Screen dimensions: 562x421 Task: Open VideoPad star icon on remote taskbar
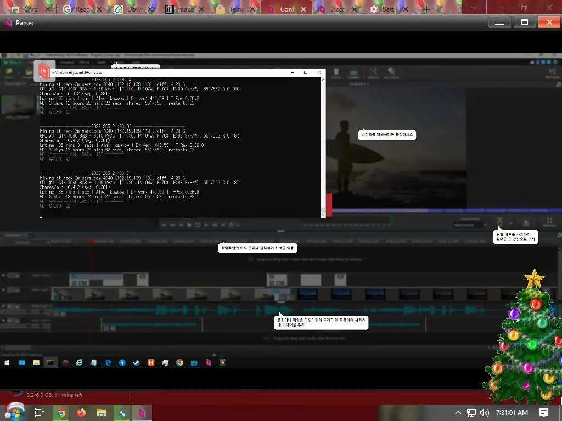223,363
